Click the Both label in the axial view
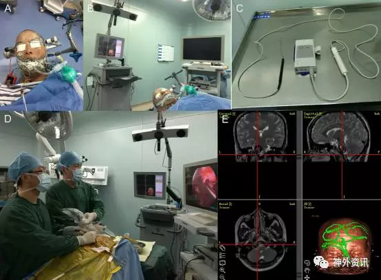This screenshot has width=381, height=280. 292,204
